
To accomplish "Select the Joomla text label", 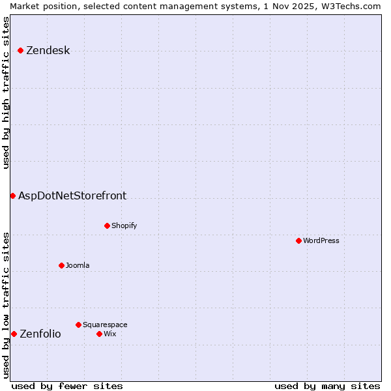I will coord(78,265).
